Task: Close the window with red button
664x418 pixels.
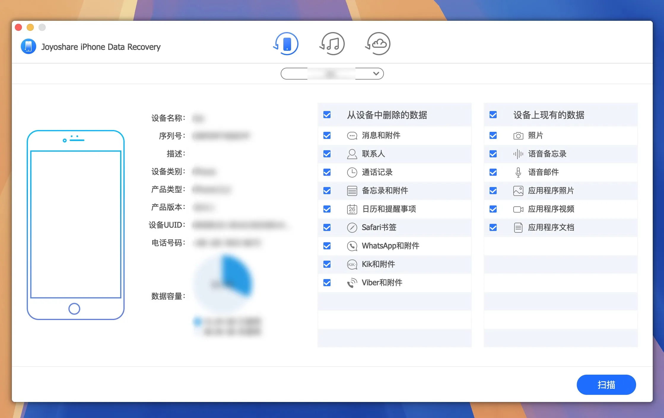Action: click(18, 27)
